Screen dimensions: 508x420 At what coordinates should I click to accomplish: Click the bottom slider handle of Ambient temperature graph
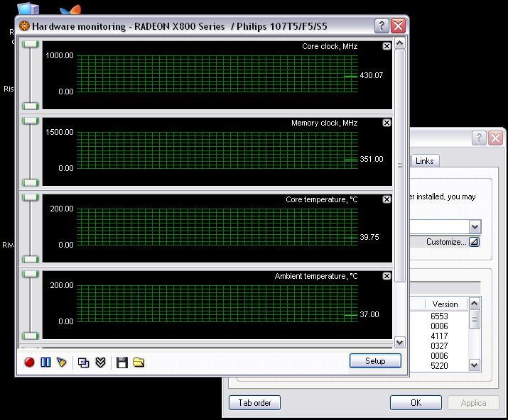pyautogui.click(x=31, y=336)
